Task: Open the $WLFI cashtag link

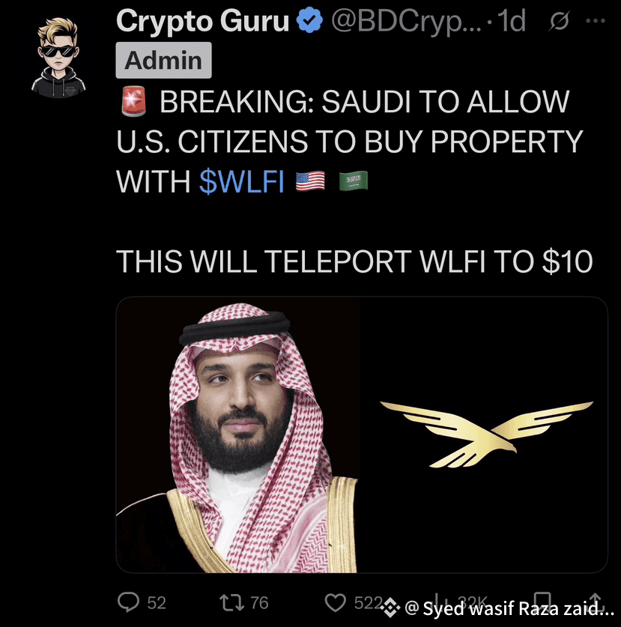Action: [242, 181]
